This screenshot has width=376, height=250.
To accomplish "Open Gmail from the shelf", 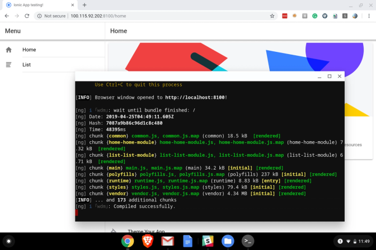I will [x=168, y=241].
